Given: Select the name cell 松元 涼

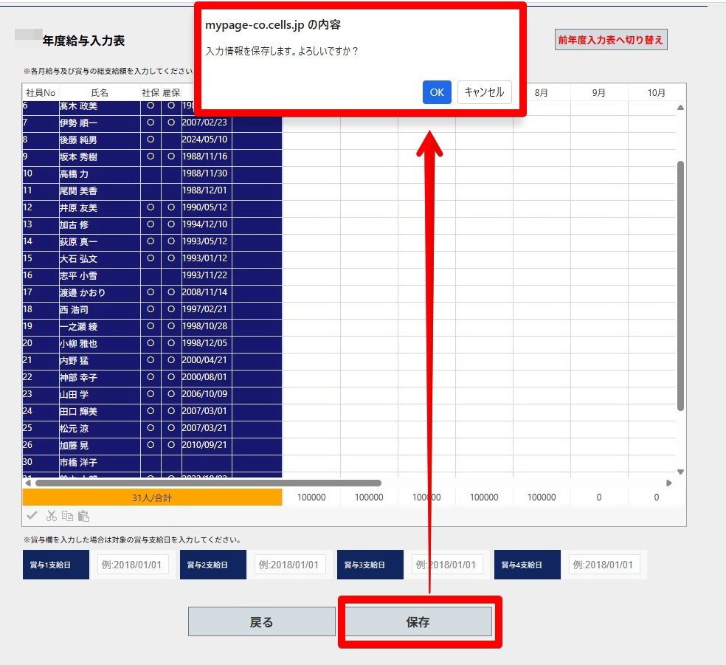Looking at the screenshot, I should tap(100, 428).
